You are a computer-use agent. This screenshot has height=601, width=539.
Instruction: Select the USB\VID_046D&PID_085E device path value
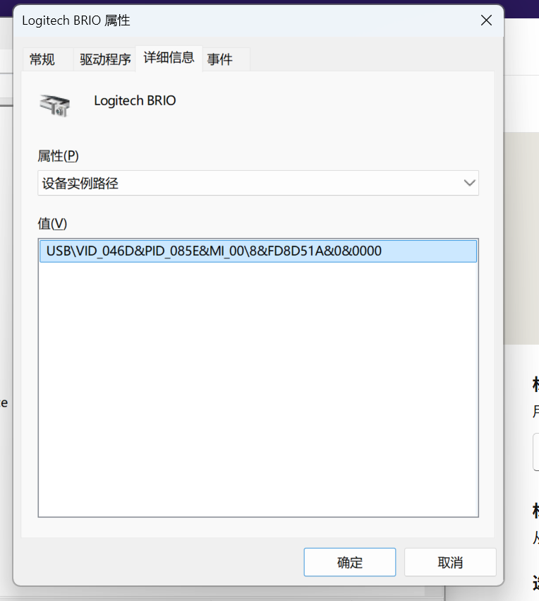tap(258, 251)
